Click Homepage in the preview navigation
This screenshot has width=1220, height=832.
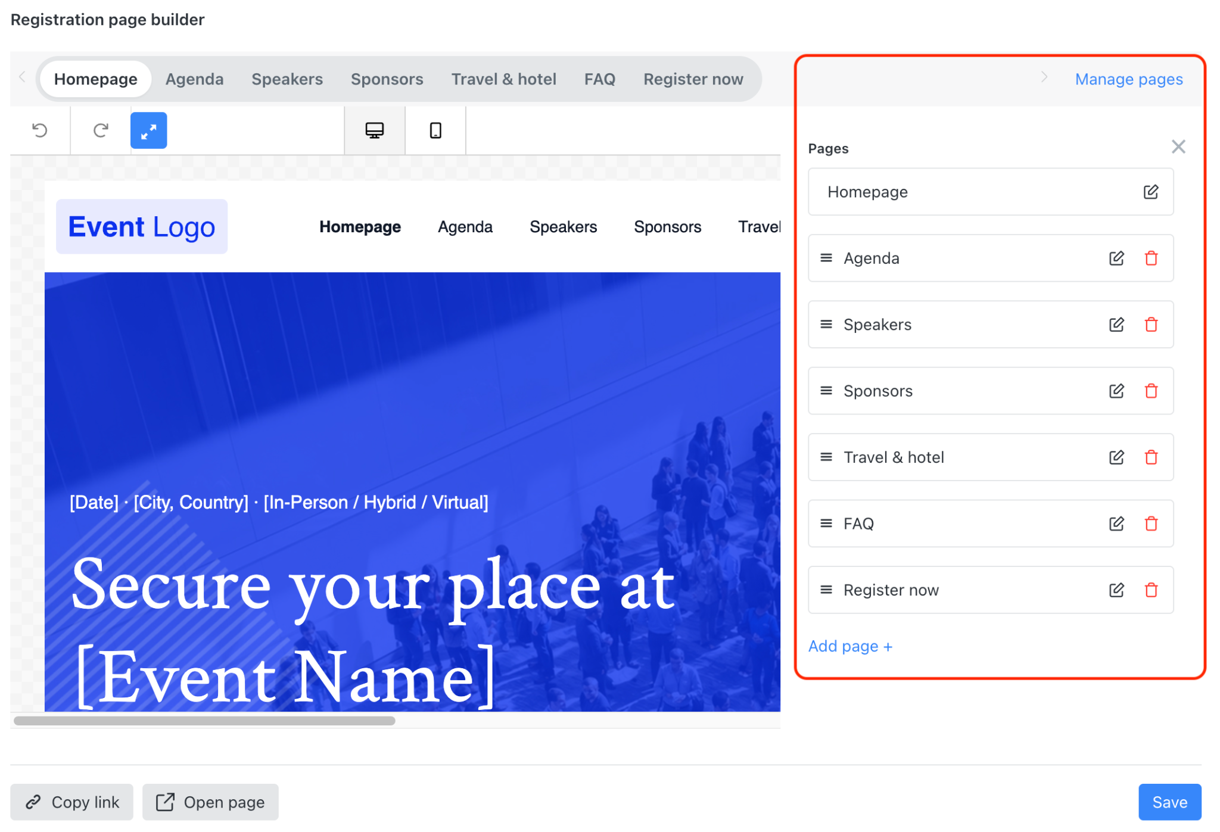360,227
